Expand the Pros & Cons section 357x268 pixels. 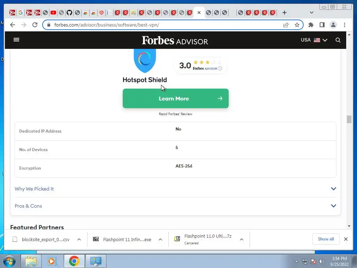coord(175,206)
